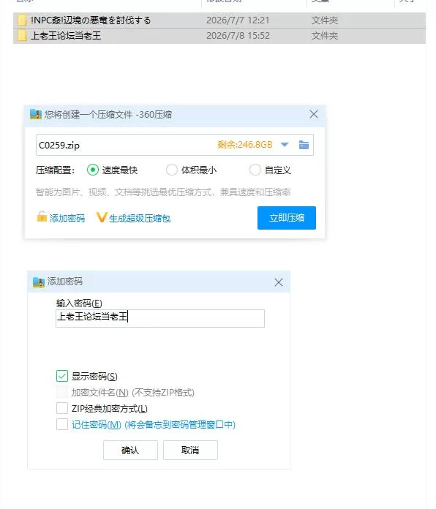This screenshot has height=509, width=436.
Task: Click the V icon next to 生成超级压缩包
Action: coord(101,217)
